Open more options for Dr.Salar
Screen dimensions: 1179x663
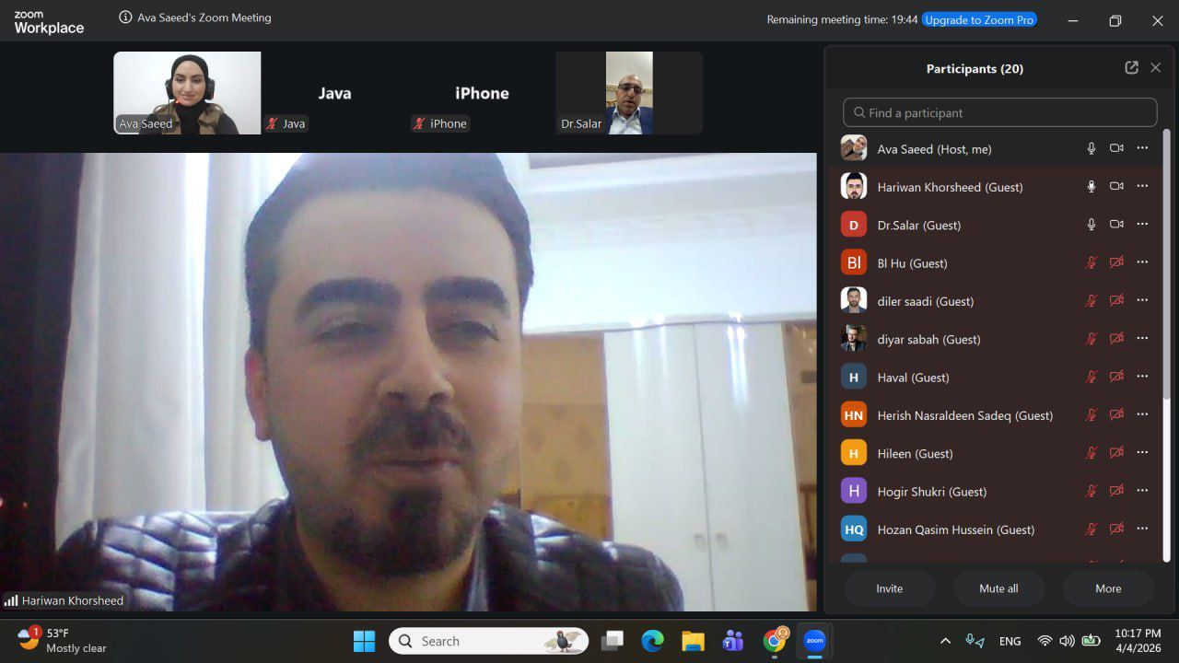pos(1142,225)
